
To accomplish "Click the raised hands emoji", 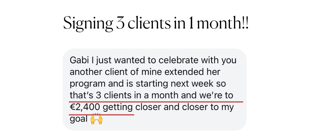I will 96,120.
